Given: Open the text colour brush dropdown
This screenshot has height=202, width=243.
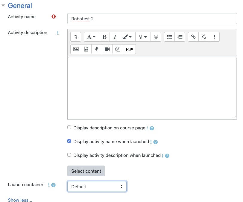Looking at the screenshot, I should (128, 37).
